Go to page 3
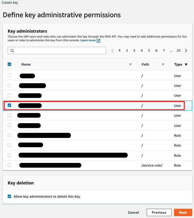Image resolution: width=194 pixels, height=218 pixels. click(x=134, y=50)
